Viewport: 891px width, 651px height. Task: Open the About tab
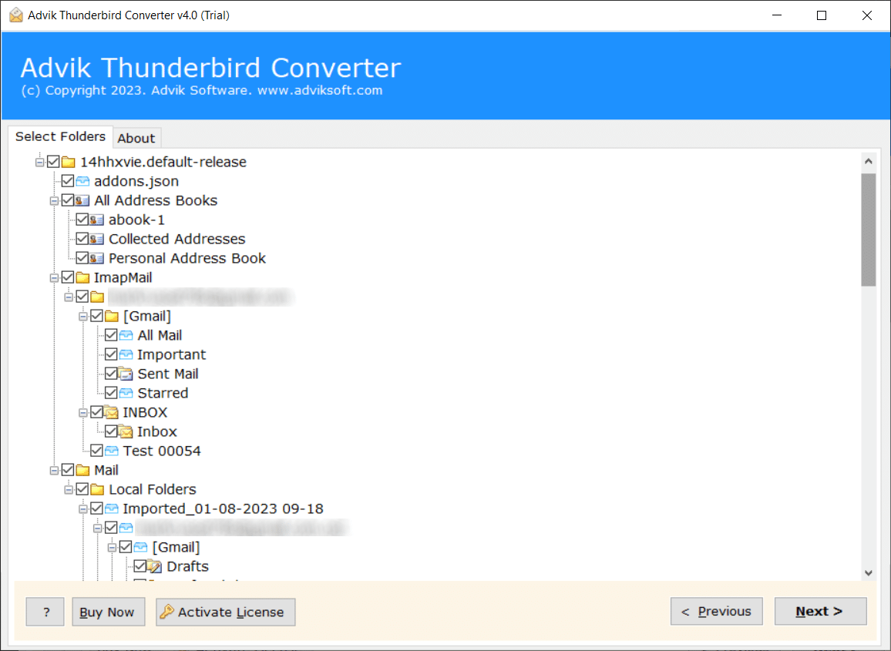(x=136, y=138)
